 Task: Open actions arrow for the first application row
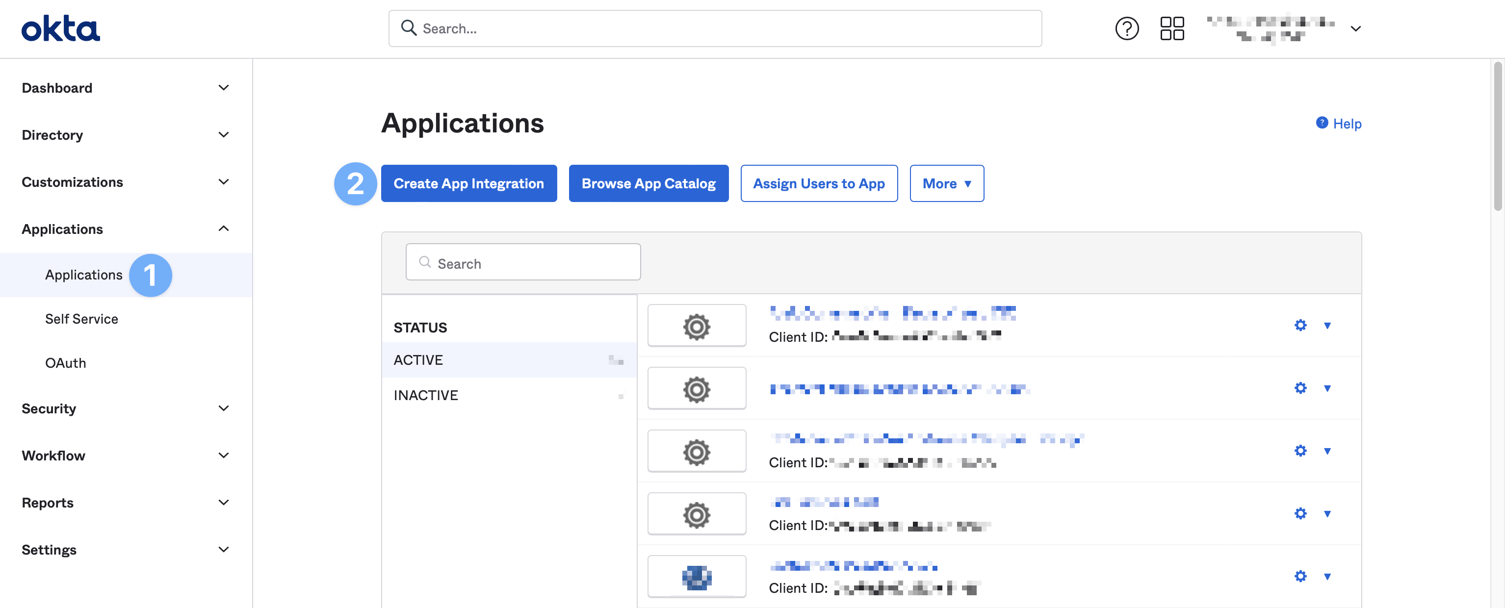point(1327,326)
